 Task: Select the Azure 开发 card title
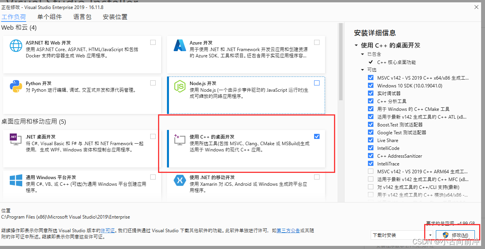coord(201,43)
